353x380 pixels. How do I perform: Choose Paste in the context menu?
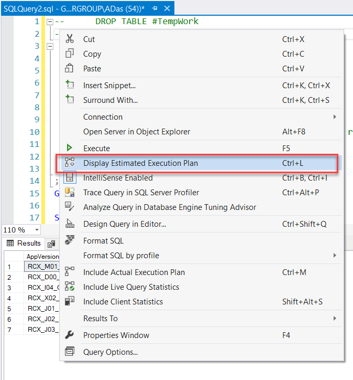click(x=201, y=69)
